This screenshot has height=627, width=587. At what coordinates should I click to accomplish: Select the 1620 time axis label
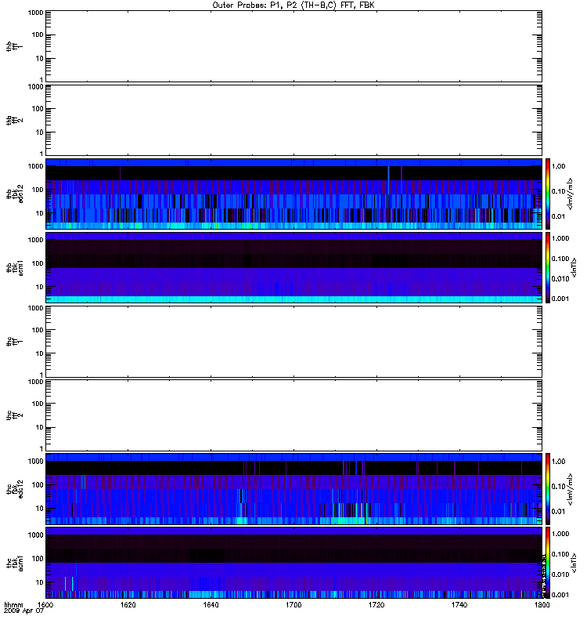coord(128,604)
